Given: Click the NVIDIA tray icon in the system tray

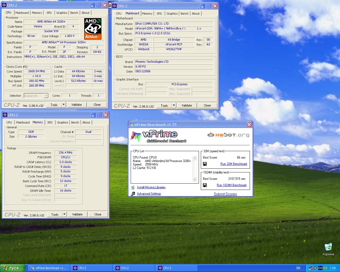Looking at the screenshot, I should tap(325, 268).
